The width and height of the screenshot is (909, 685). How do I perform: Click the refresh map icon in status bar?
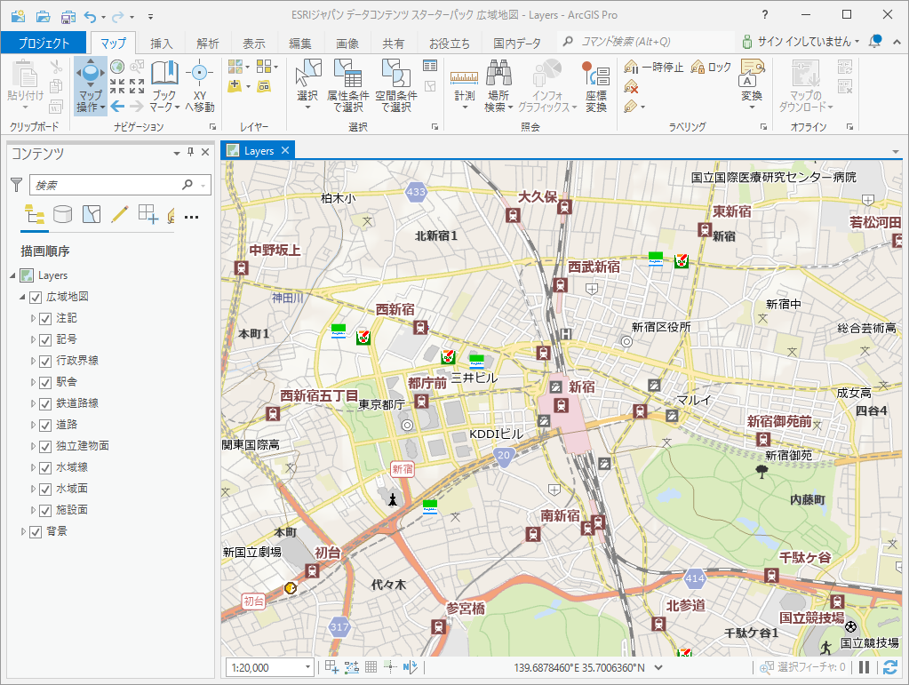[889, 667]
